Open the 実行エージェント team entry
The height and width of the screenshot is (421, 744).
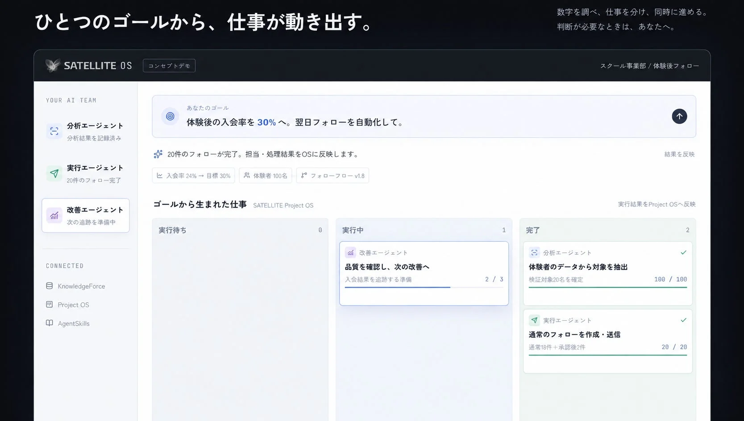[x=86, y=173]
